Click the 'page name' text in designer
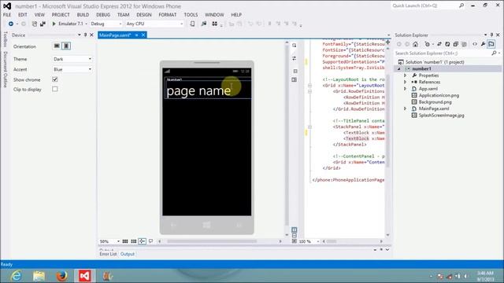Screen dimensions: 504x283 click(198, 91)
